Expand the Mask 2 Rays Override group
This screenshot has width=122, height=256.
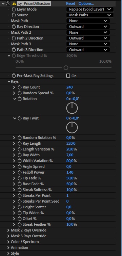(8, 230)
